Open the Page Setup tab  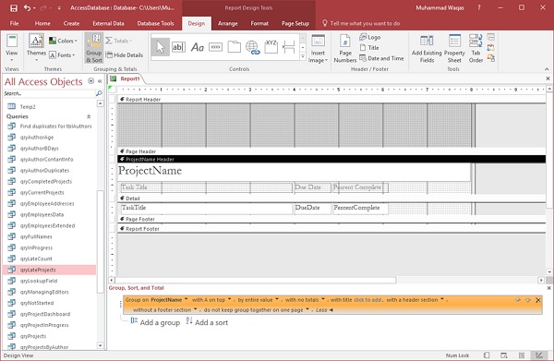pos(295,23)
